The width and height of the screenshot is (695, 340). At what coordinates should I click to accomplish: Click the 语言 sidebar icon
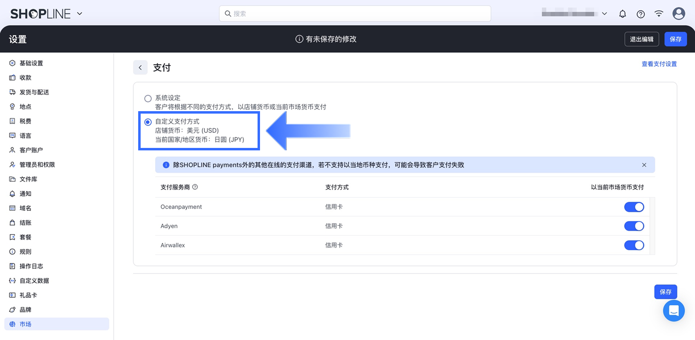point(12,136)
